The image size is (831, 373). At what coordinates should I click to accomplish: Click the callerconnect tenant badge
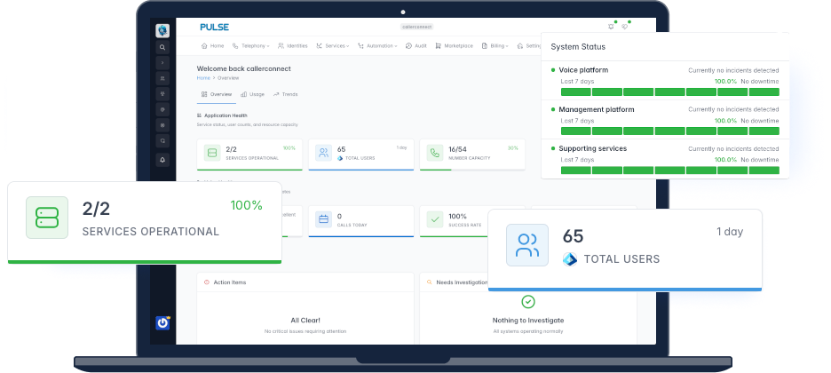coord(417,27)
